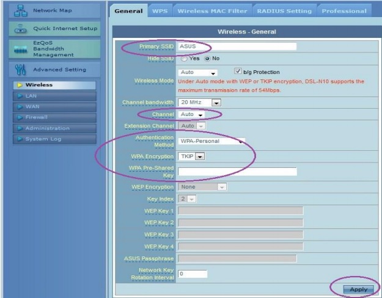This screenshot has height=298, width=382.
Task: Click the WEP Key 1 field
Action: pos(241,211)
